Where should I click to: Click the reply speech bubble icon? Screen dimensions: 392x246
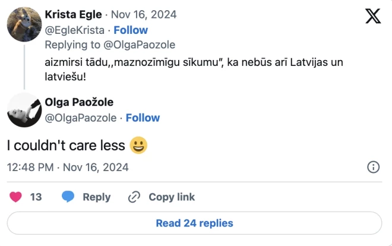pos(68,197)
